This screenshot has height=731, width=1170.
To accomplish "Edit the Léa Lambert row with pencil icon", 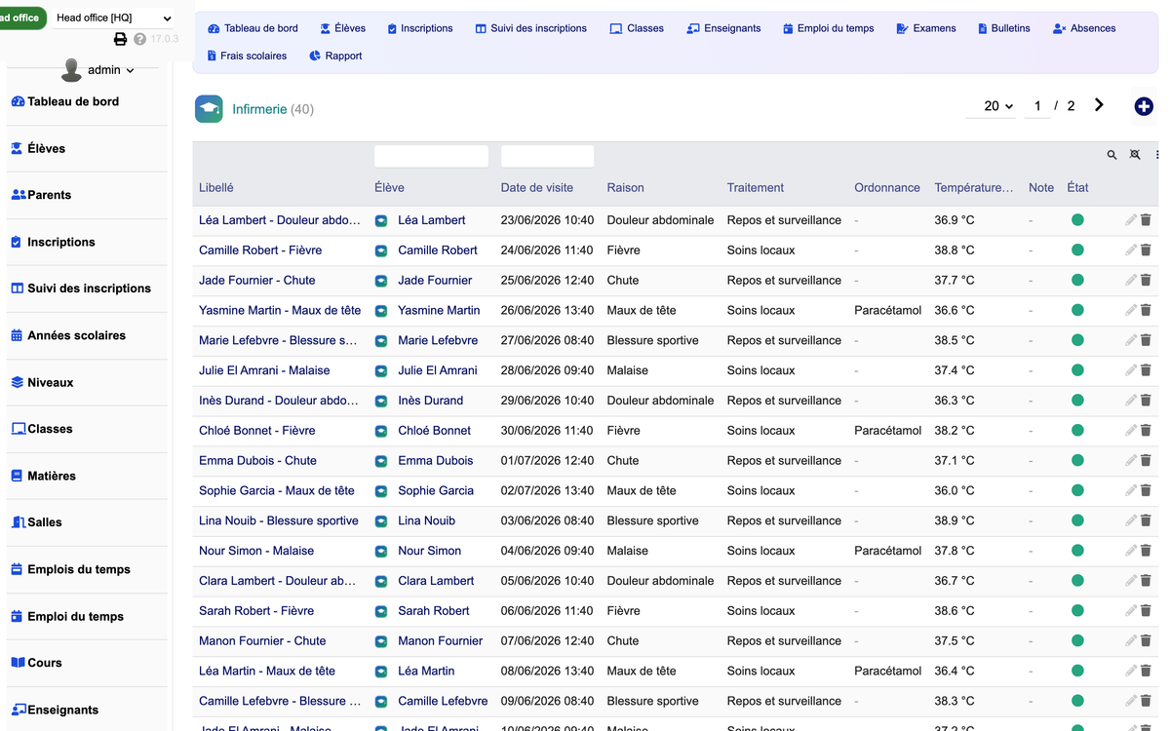I will click(x=1131, y=220).
